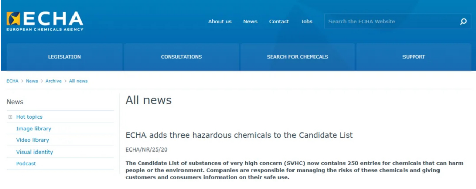
Task: Go to About us page
Action: 220,22
